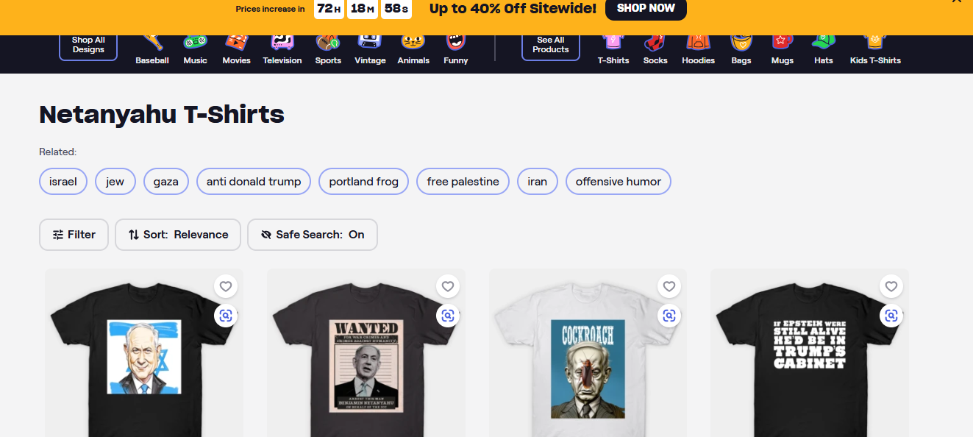Click visual search icon on cockroach shirt
973x437 pixels.
click(669, 316)
